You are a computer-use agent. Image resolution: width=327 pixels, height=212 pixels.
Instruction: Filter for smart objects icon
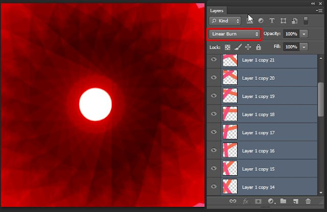pos(294,20)
